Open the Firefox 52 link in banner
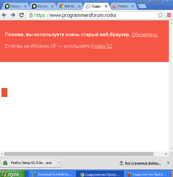Screen dimensions: 173x177 pyautogui.click(x=102, y=46)
